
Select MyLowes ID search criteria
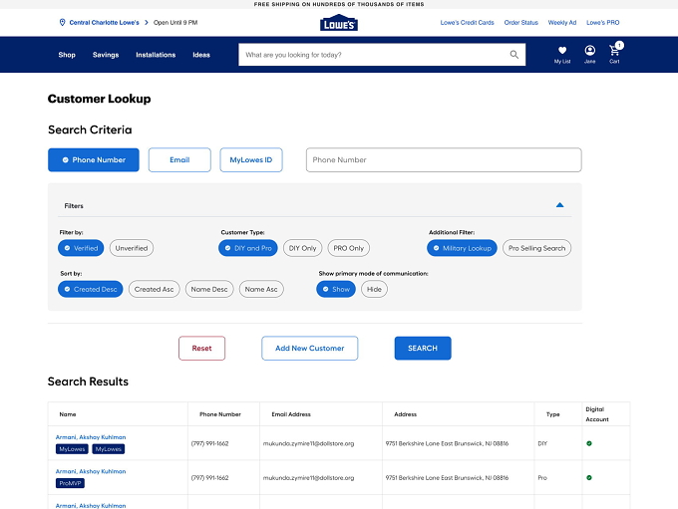[251, 160]
